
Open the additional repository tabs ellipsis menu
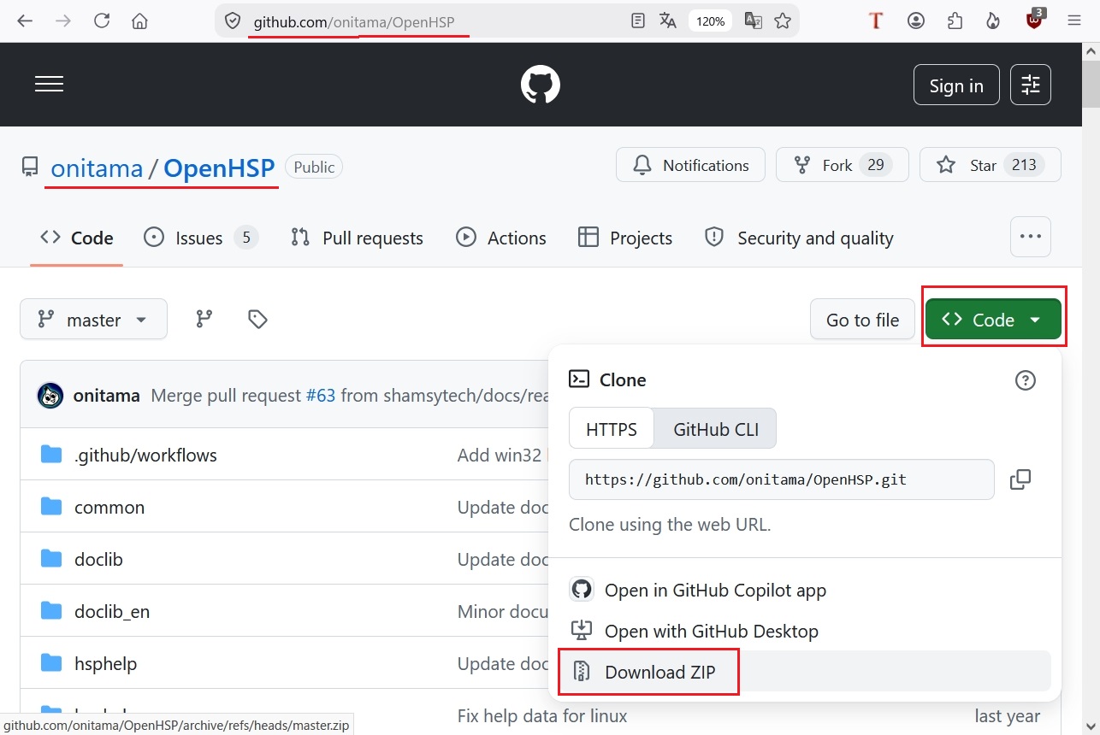(x=1031, y=237)
